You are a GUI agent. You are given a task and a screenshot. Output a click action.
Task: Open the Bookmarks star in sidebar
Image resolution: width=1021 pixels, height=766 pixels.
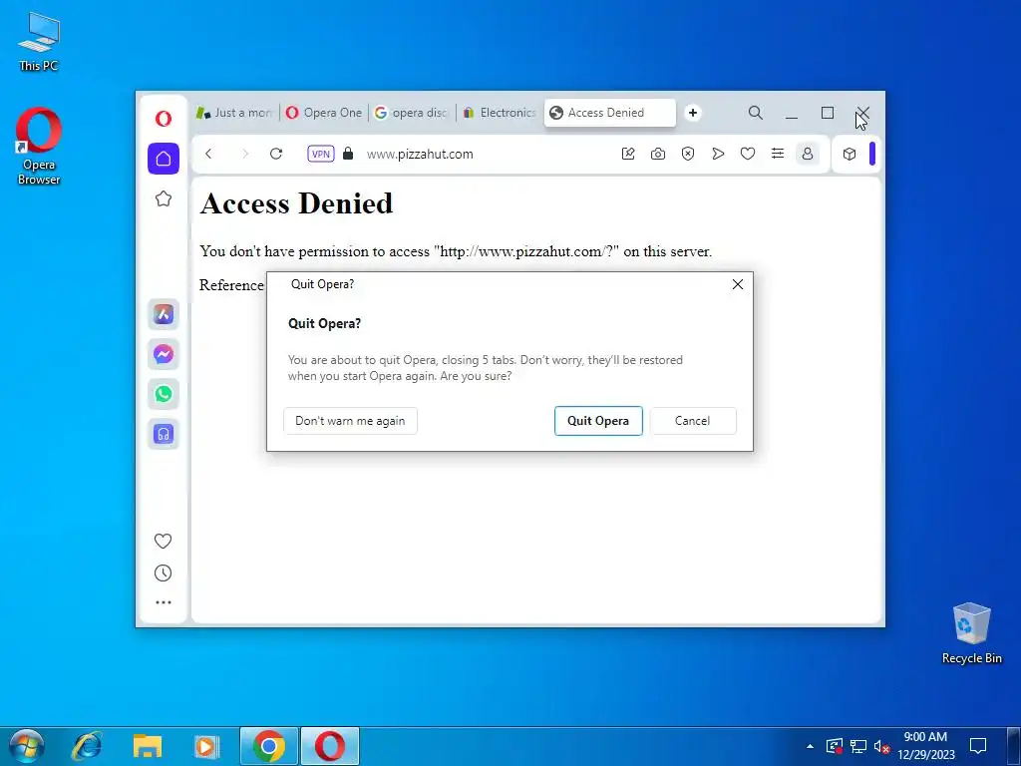164,198
